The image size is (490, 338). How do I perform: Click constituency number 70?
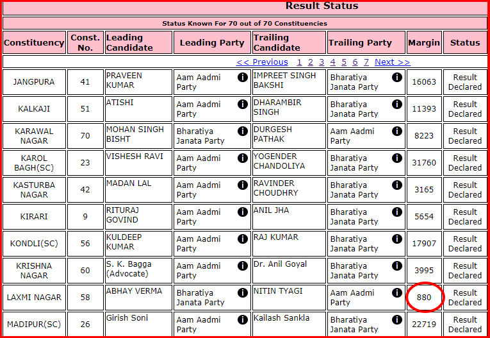click(x=85, y=136)
